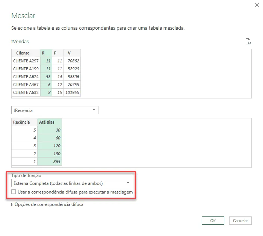Image resolution: width=263 pixels, height=236 pixels.
Task: Open the tRecencia table selector dropdown
Action: click(x=55, y=110)
